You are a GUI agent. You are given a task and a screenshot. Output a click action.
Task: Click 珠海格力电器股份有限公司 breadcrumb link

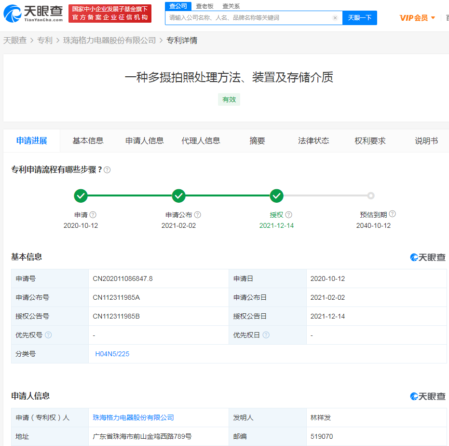point(109,41)
